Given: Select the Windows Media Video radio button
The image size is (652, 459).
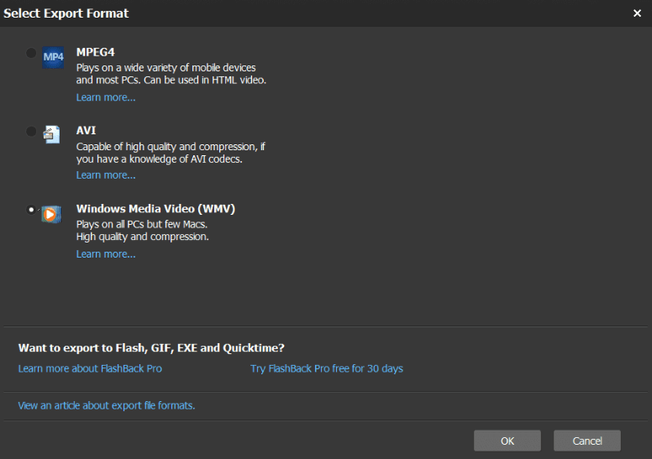Looking at the screenshot, I should pos(31,210).
